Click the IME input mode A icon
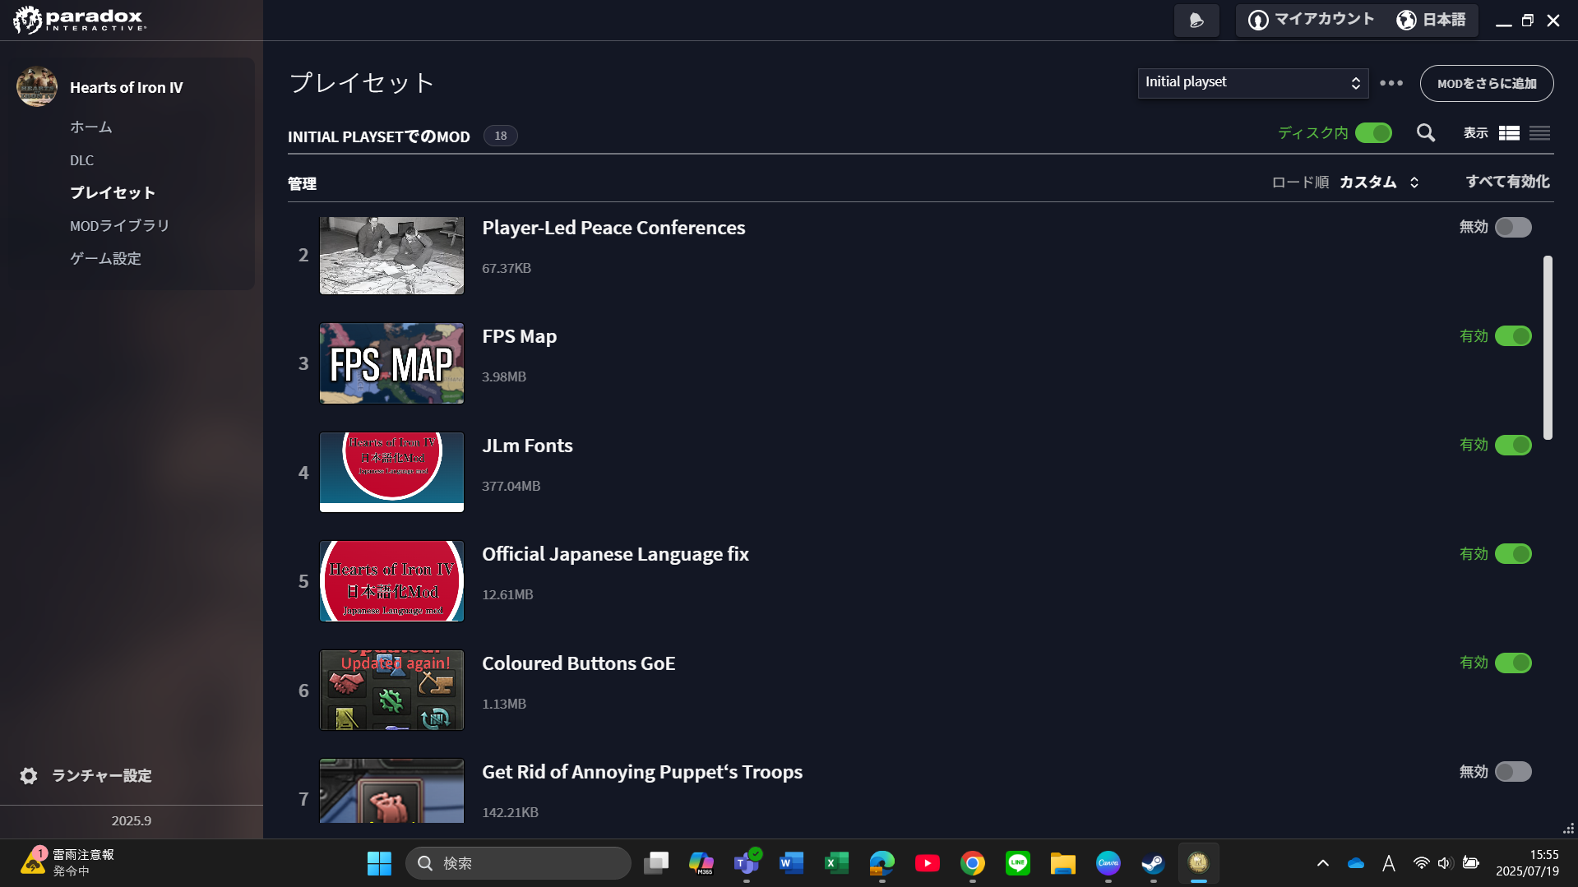Screen dimensions: 1578x887 [x=1389, y=863]
